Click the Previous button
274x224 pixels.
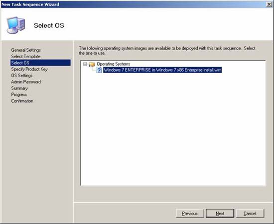coord(190,214)
